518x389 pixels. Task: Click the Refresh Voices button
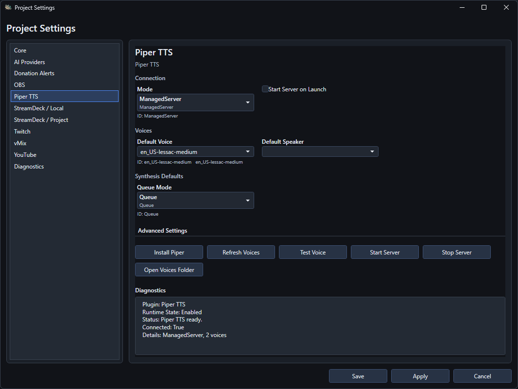pos(241,252)
